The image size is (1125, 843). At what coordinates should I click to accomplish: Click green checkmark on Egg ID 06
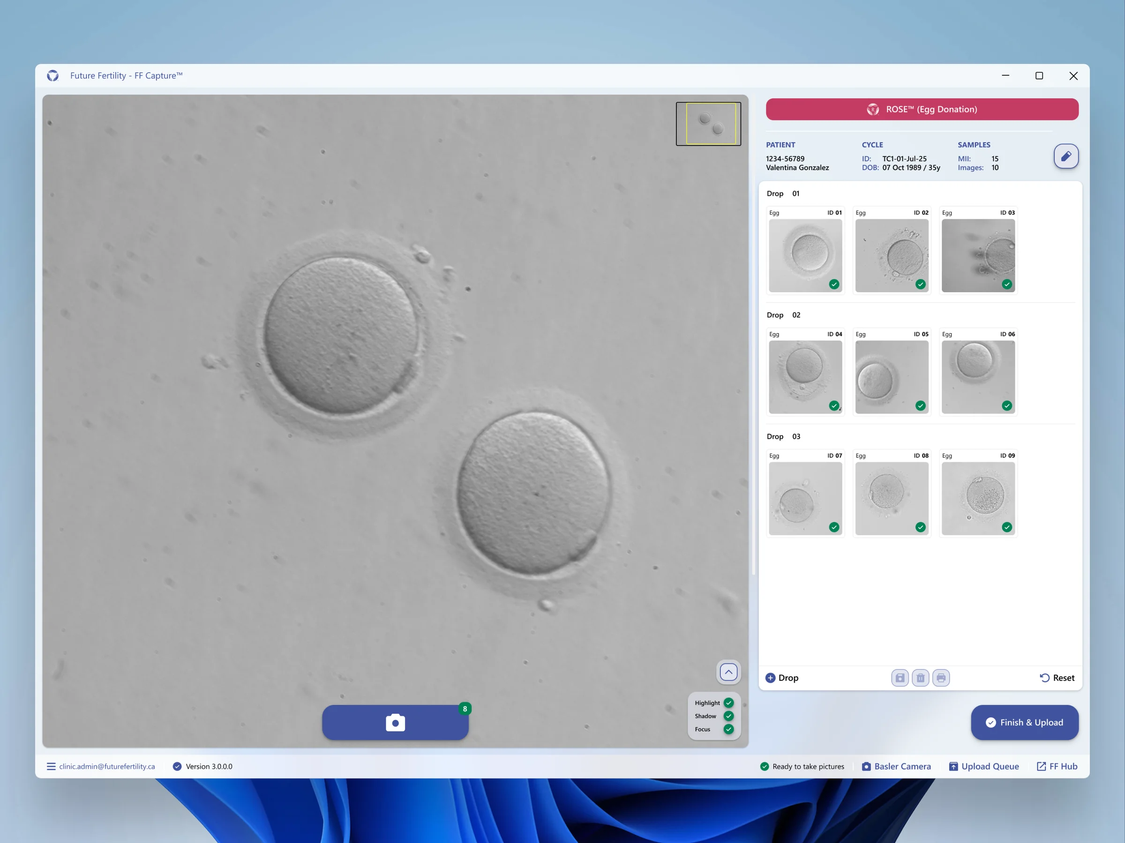[x=1007, y=406]
